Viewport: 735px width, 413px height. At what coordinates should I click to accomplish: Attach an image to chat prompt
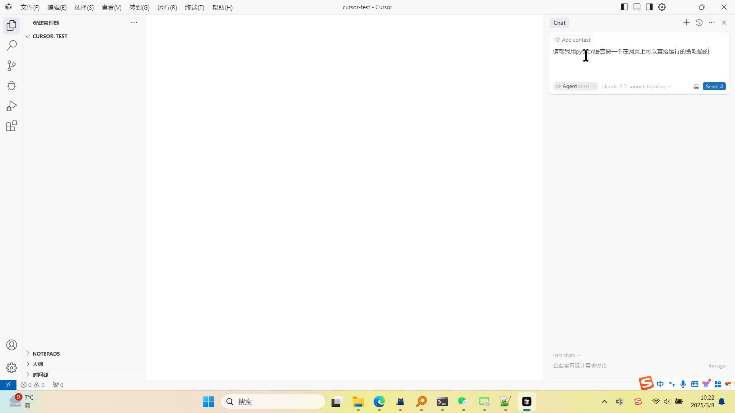696,86
